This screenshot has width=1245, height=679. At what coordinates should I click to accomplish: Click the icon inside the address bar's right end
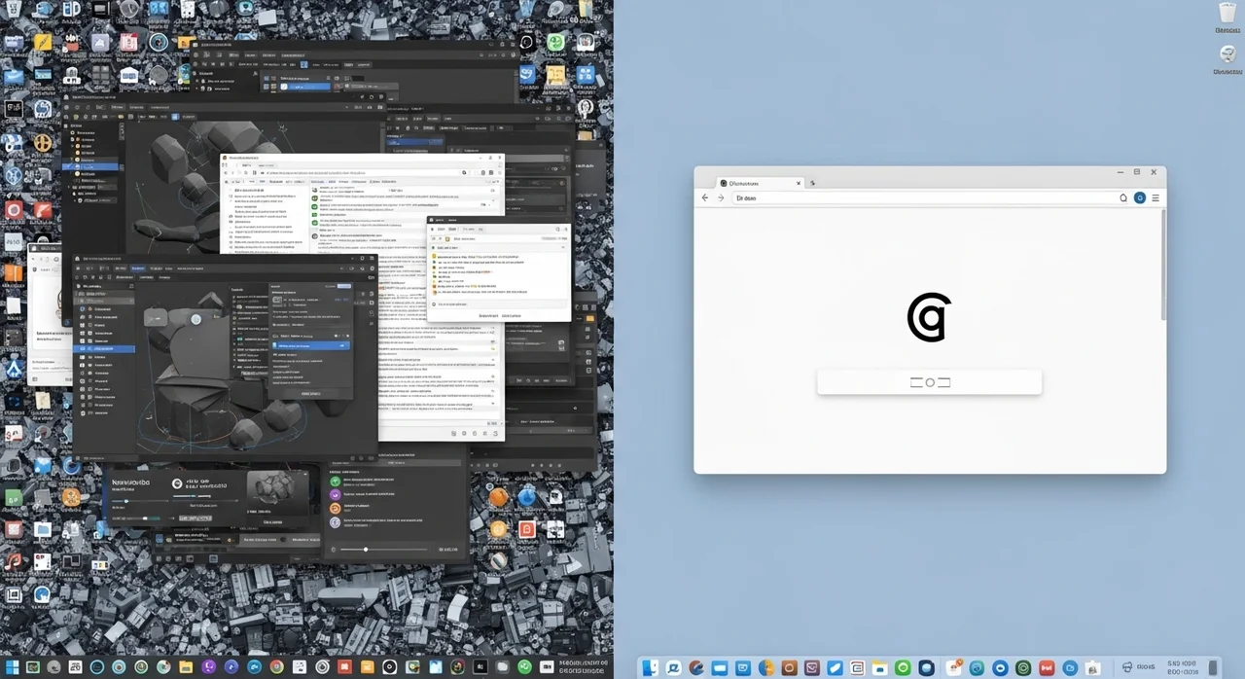1123,197
